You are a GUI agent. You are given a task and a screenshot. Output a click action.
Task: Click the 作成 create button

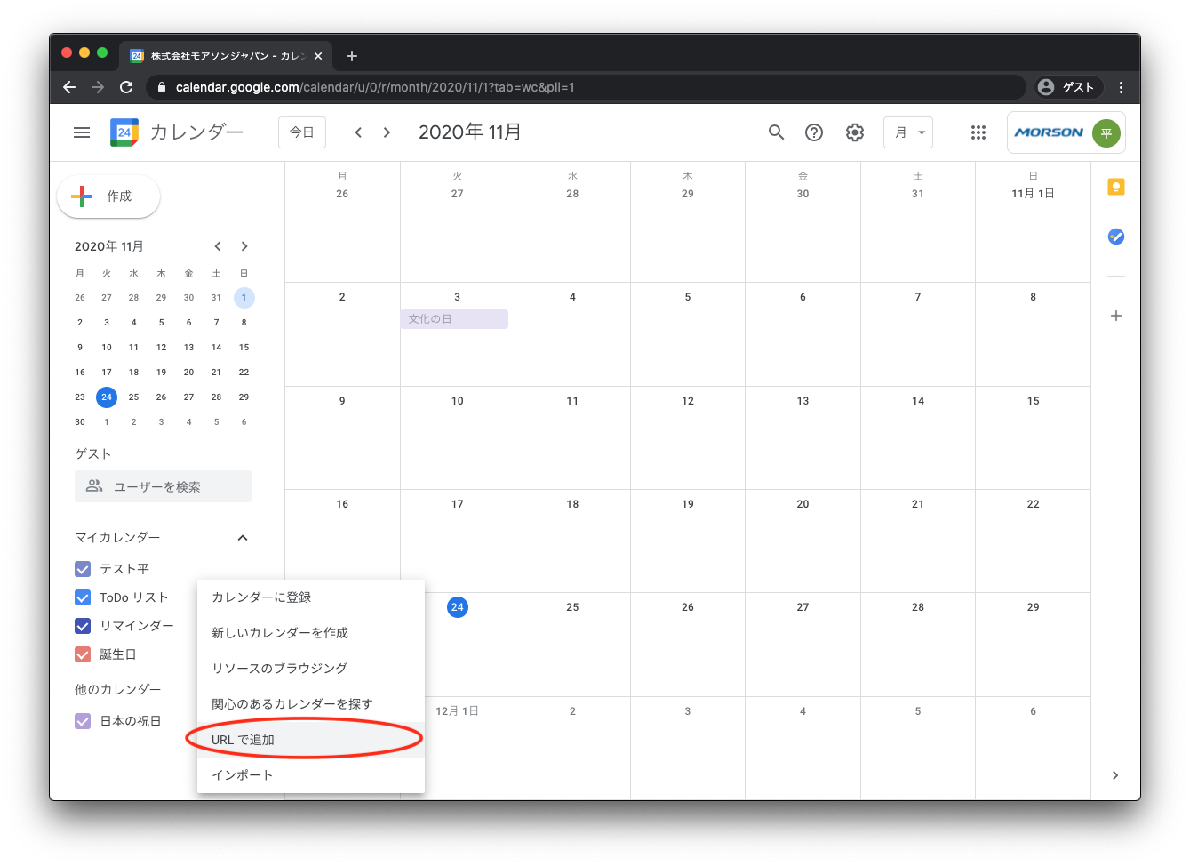coord(108,196)
